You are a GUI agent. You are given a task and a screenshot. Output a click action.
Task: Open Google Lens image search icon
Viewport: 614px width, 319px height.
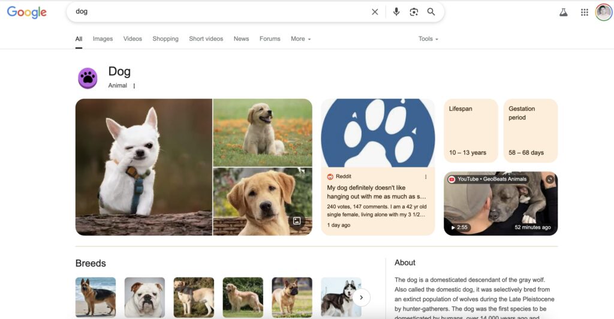coord(414,12)
